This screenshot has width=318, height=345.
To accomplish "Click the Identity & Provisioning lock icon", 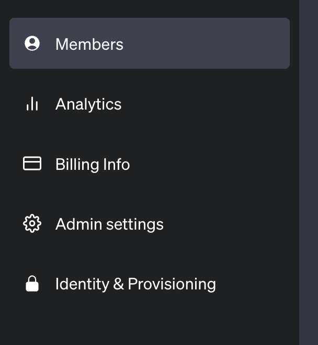I will pos(32,284).
